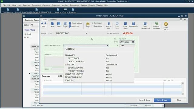Open the Dates dropdown in report window
This screenshot has height=109, width=194.
(x=35, y=25)
